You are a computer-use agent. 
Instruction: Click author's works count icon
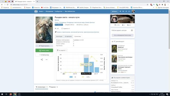pyautogui.click(x=115, y=25)
